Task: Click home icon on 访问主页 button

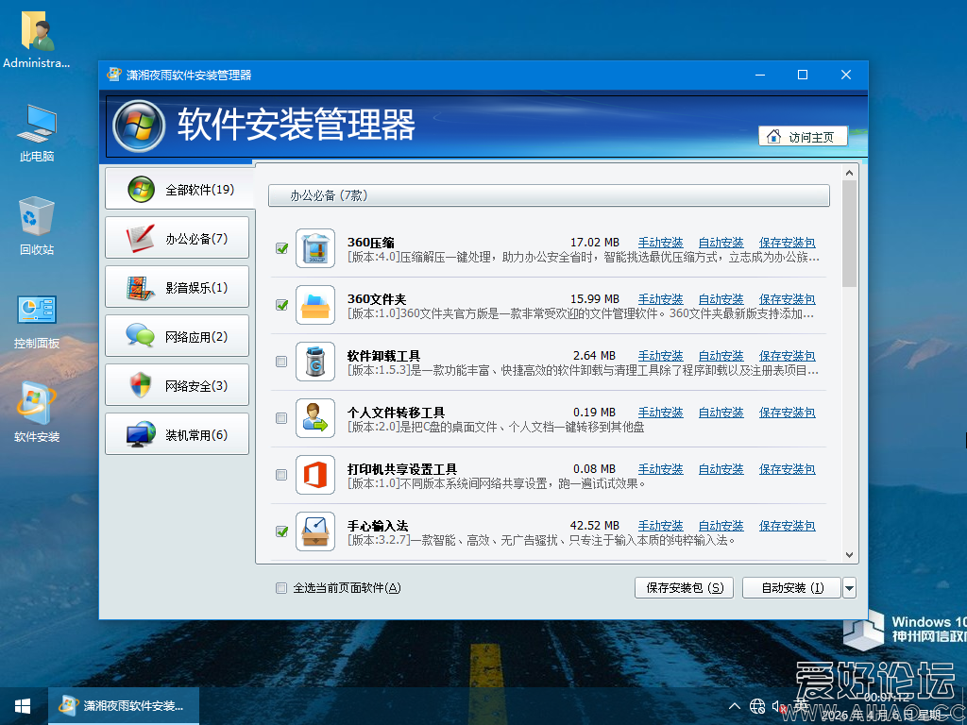Action: [x=773, y=136]
